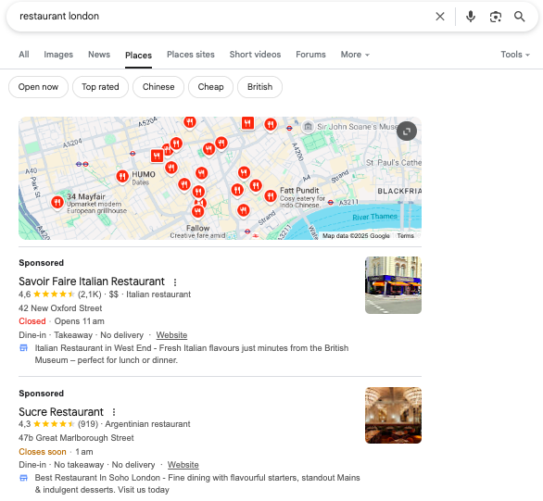Screen dimensions: 543x501
Task: Visit the Sucre Restaurant Website link
Action: click(x=183, y=465)
